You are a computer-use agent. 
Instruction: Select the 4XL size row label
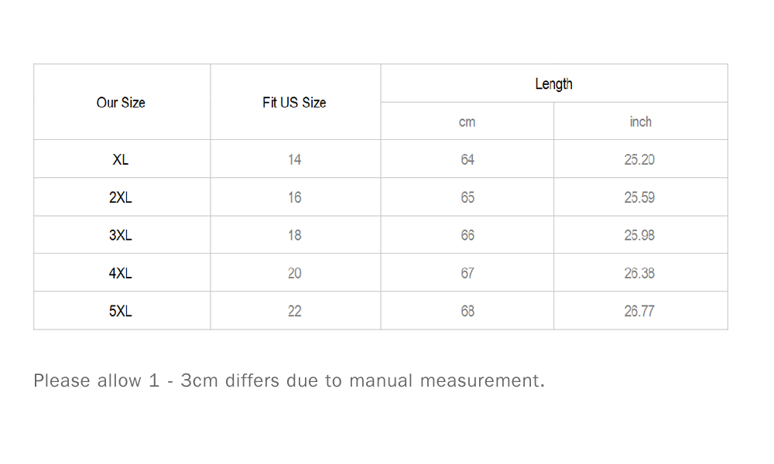coord(121,273)
